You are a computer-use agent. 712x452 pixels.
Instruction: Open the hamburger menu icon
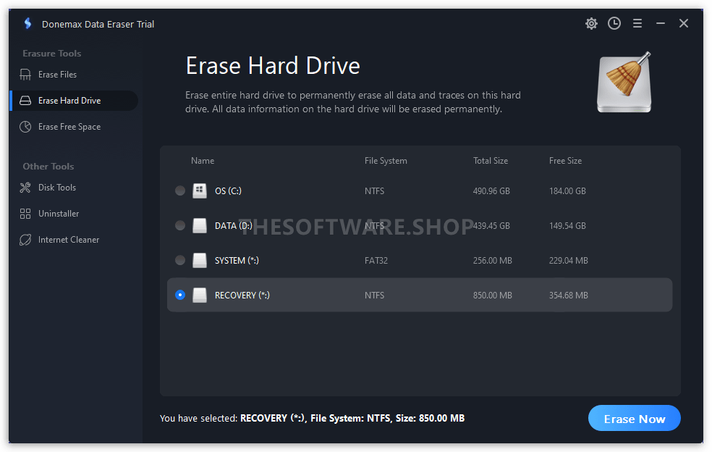click(637, 23)
